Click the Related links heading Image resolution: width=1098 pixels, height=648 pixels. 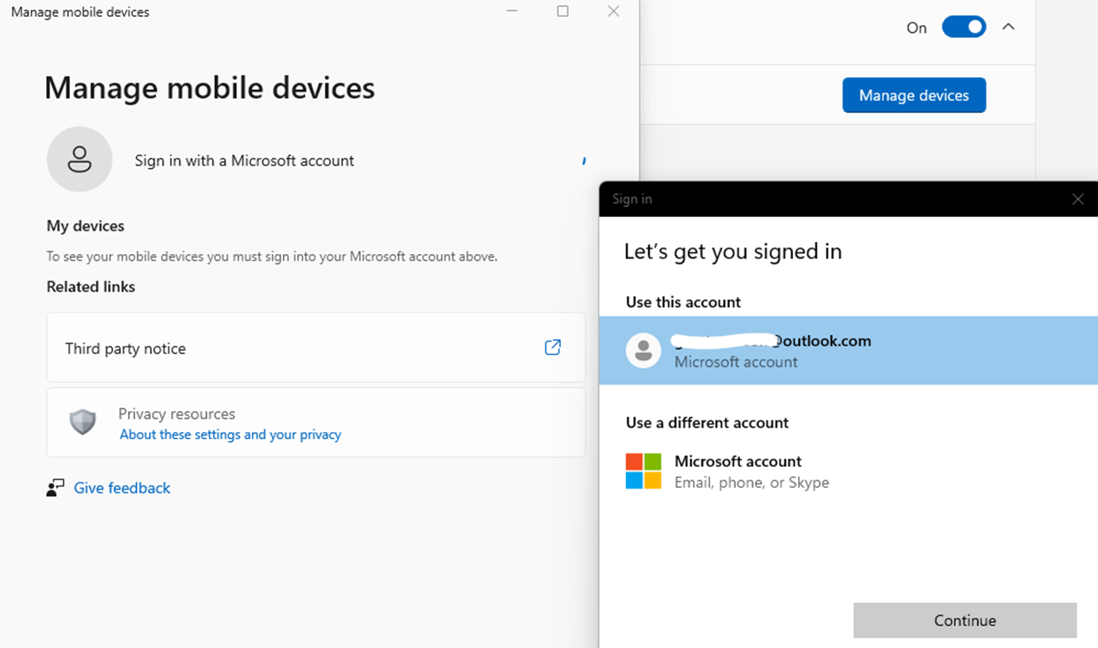pos(91,287)
